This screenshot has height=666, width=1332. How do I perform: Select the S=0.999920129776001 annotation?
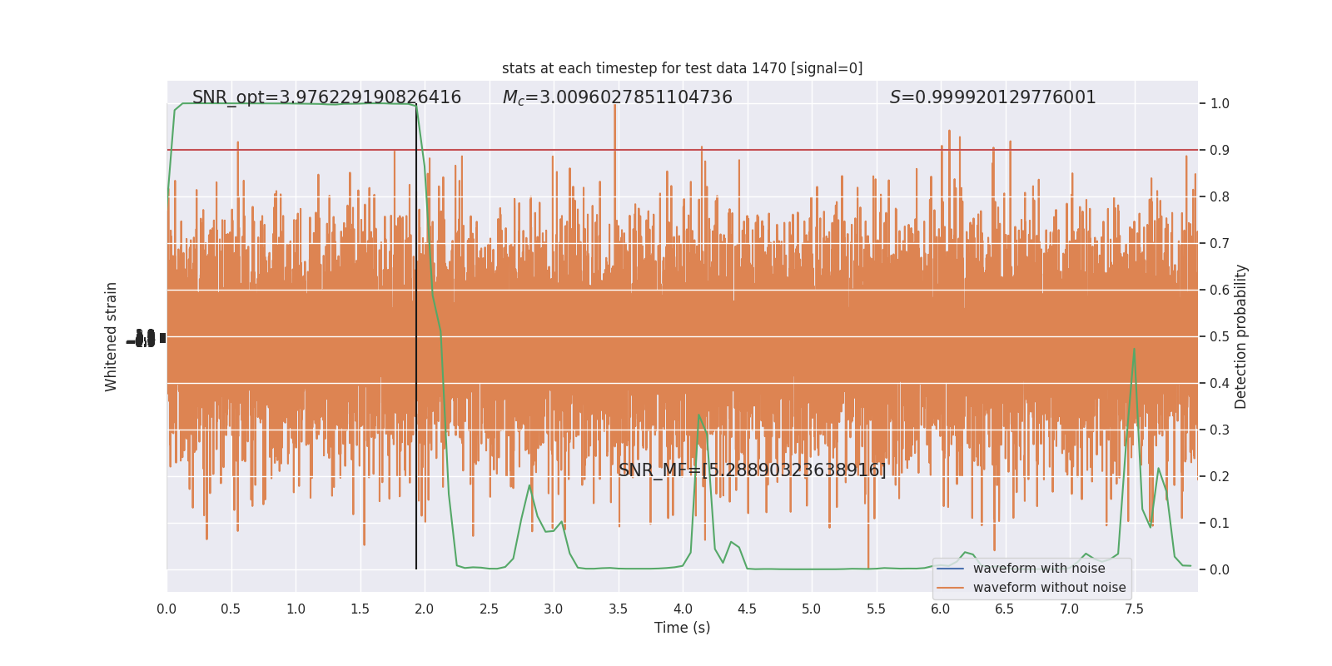[993, 97]
